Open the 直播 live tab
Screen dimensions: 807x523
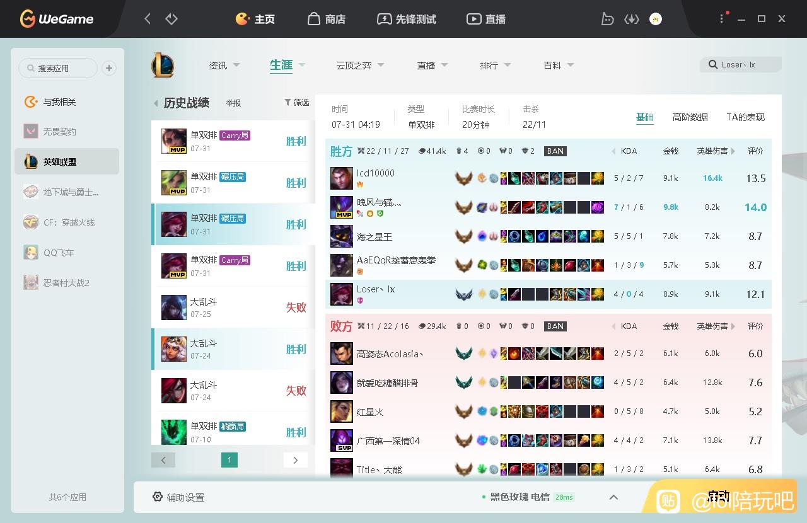(x=486, y=19)
